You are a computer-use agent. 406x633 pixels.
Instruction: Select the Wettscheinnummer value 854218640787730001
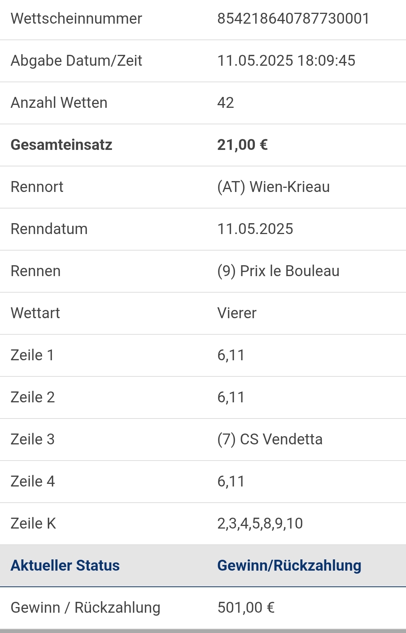[293, 18]
